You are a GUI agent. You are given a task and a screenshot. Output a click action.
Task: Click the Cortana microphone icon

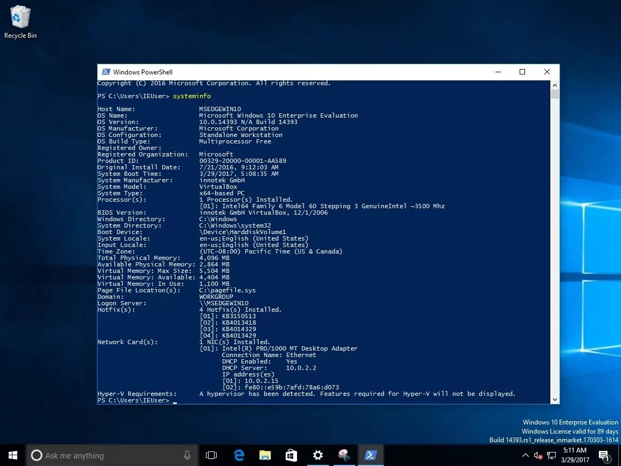click(x=188, y=455)
